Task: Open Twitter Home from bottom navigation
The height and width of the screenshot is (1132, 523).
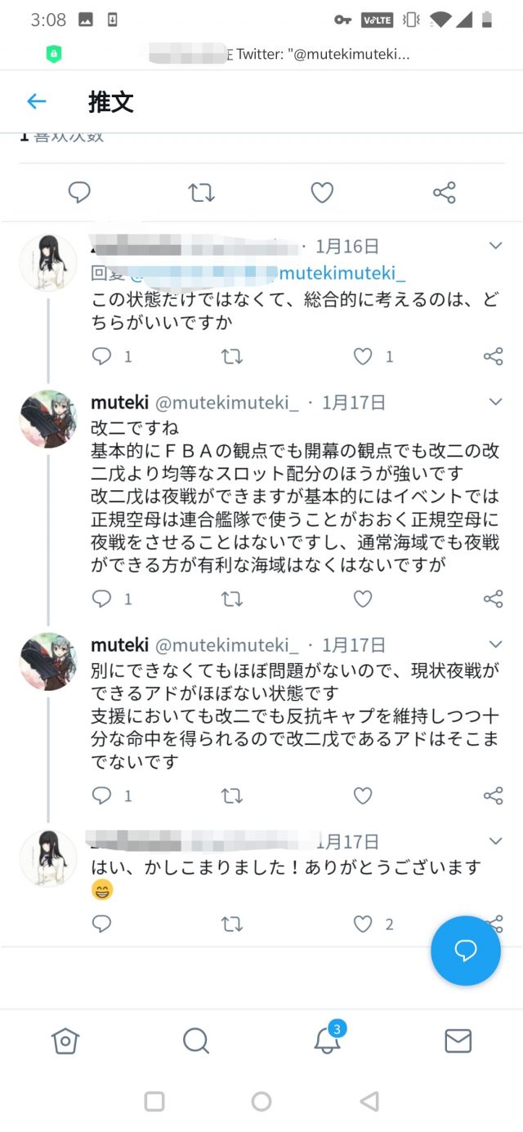Action: (65, 1041)
